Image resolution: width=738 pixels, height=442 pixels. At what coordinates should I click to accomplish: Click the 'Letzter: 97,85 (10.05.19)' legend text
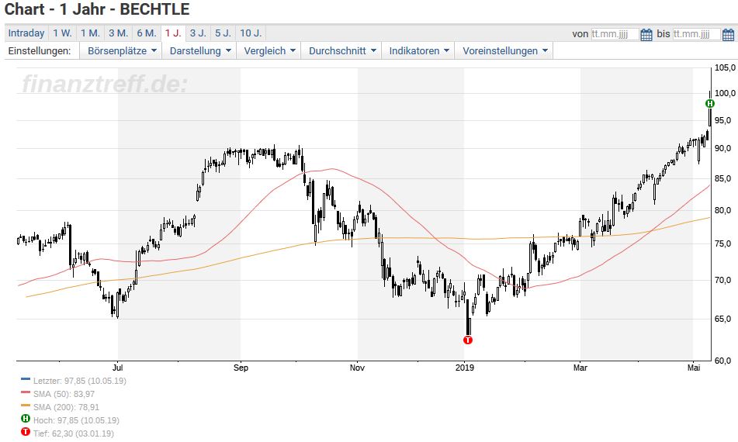[x=79, y=381]
